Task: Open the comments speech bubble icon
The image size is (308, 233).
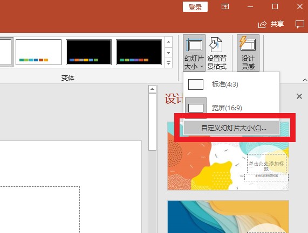Action: (300, 24)
